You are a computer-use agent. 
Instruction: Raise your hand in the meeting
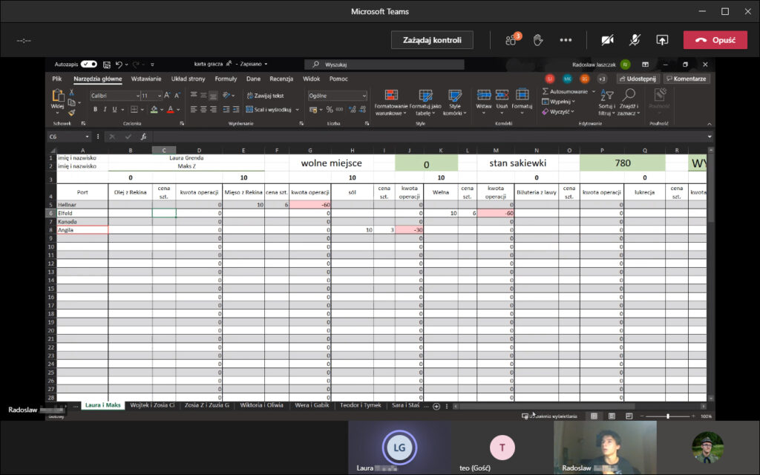pyautogui.click(x=539, y=39)
